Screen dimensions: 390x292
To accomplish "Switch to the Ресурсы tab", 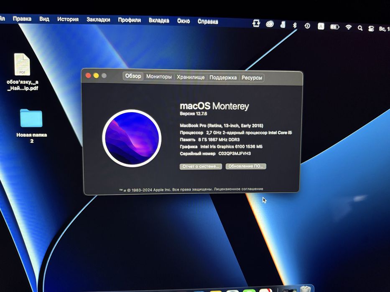I will click(252, 78).
